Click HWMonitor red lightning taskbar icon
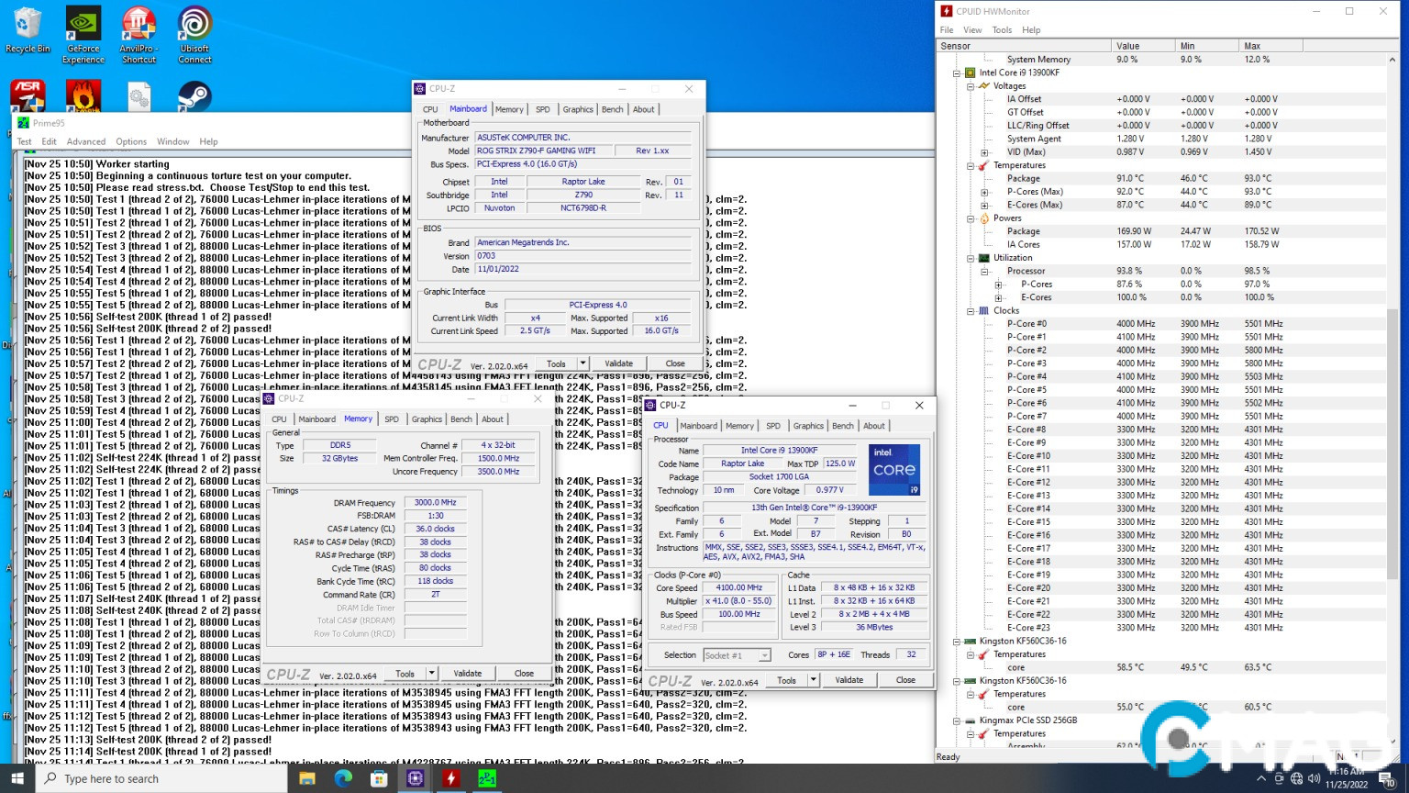Image resolution: width=1409 pixels, height=793 pixels. 451,778
